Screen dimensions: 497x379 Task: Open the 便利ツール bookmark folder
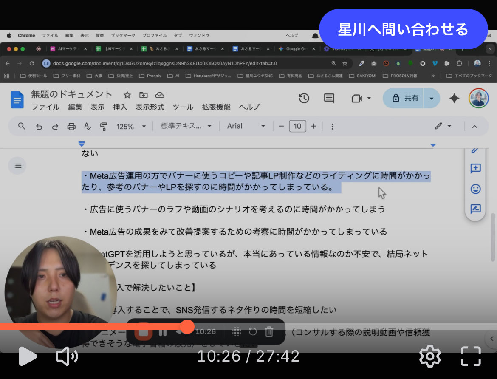point(33,76)
